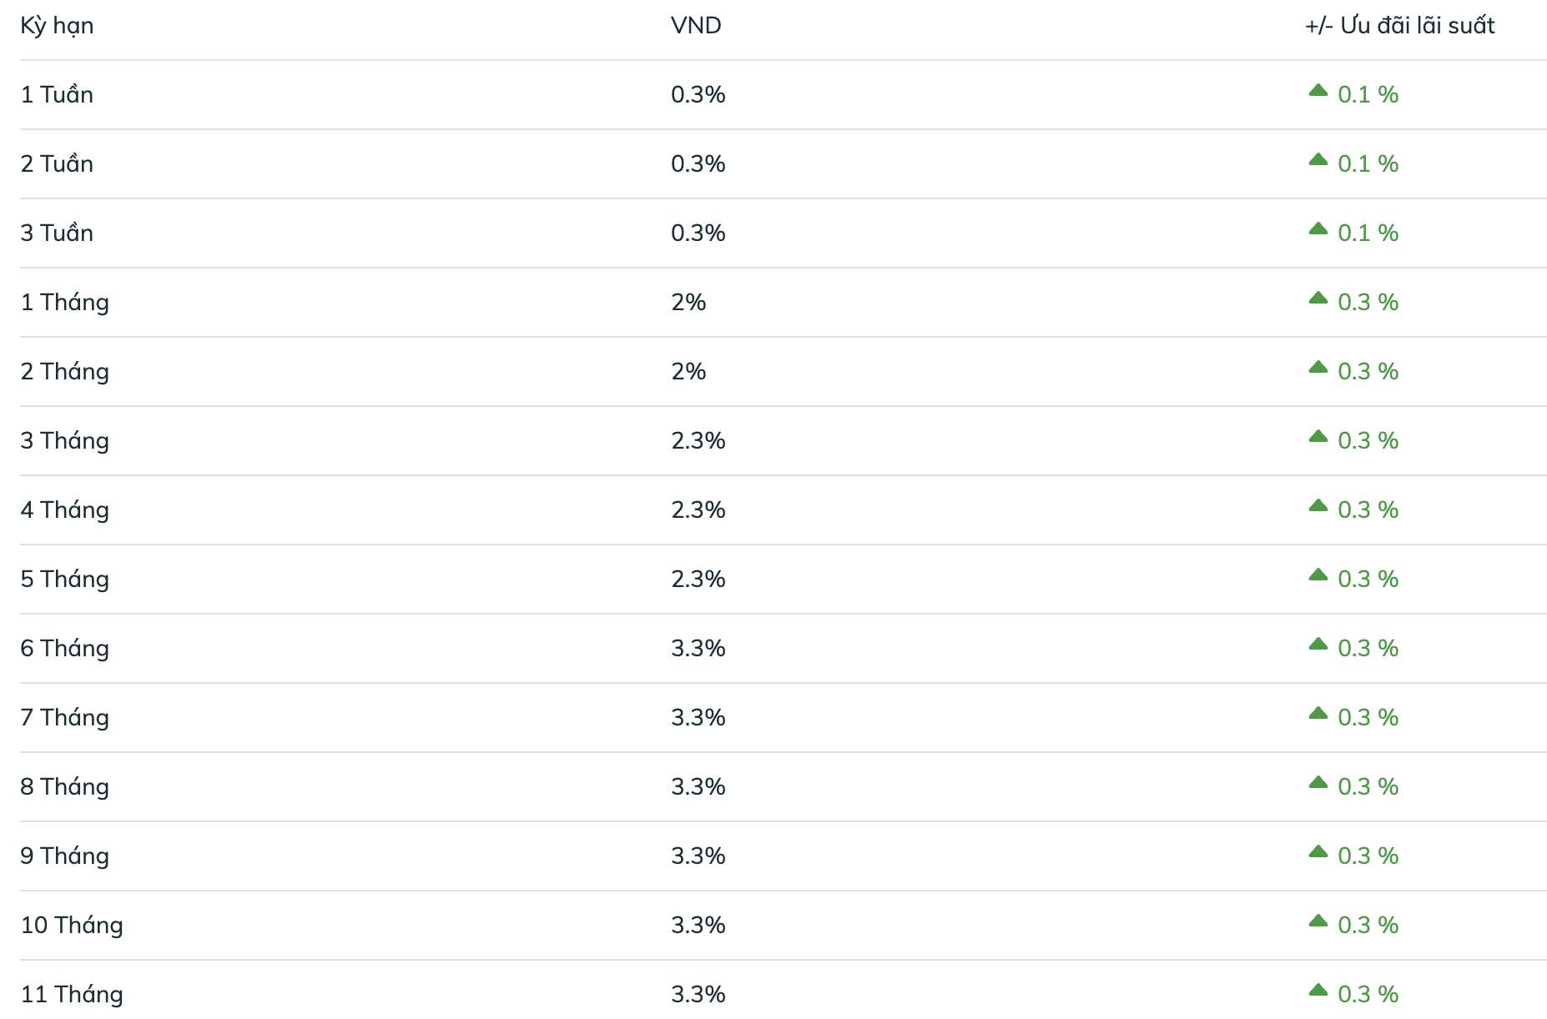The image size is (1547, 1019).
Task: Click the green up-arrow icon in the 11 Tháng row
Action: (x=1318, y=990)
